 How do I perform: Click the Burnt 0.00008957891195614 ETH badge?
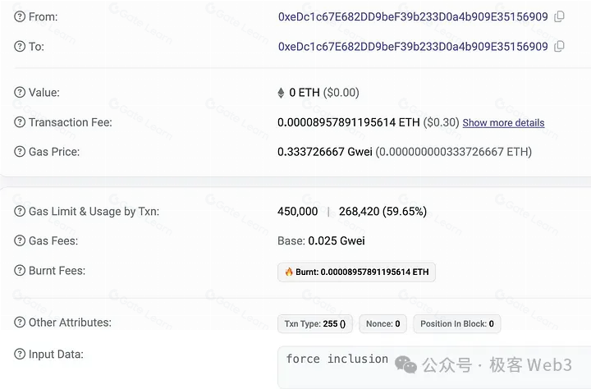tap(356, 272)
